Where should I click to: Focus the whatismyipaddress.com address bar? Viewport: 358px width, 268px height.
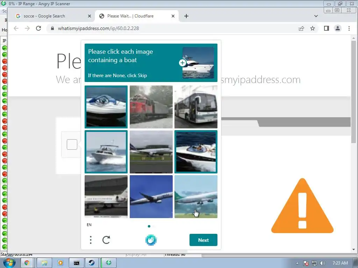point(173,28)
